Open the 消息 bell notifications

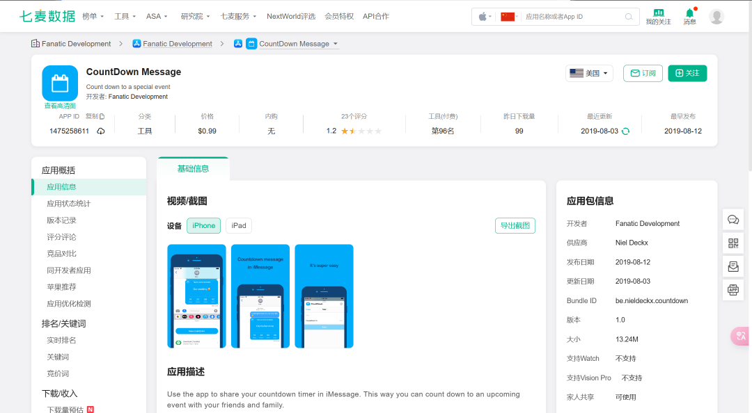pos(689,13)
